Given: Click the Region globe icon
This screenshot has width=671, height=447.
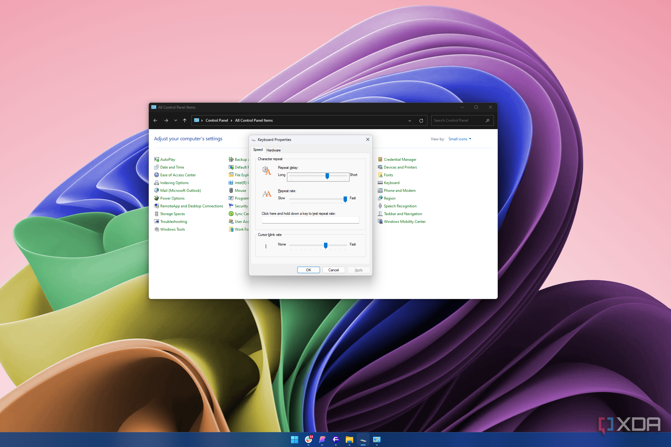Looking at the screenshot, I should [380, 198].
